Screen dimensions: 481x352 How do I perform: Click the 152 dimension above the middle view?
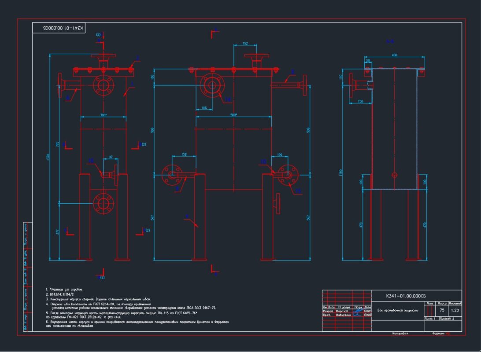click(245, 44)
